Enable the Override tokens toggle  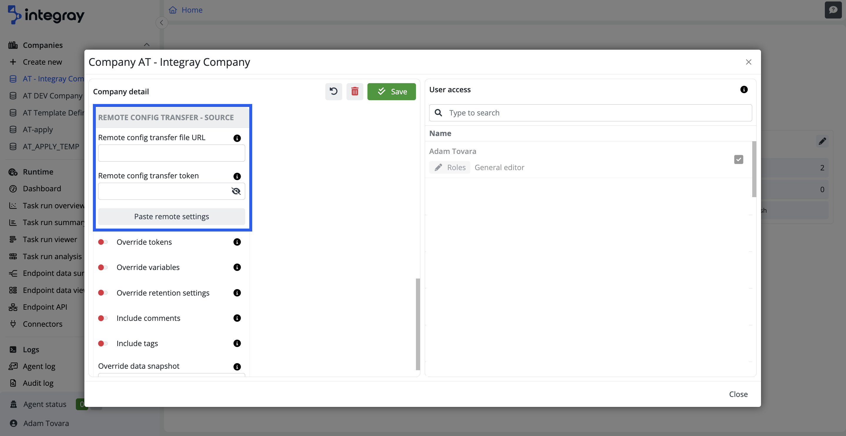[103, 242]
